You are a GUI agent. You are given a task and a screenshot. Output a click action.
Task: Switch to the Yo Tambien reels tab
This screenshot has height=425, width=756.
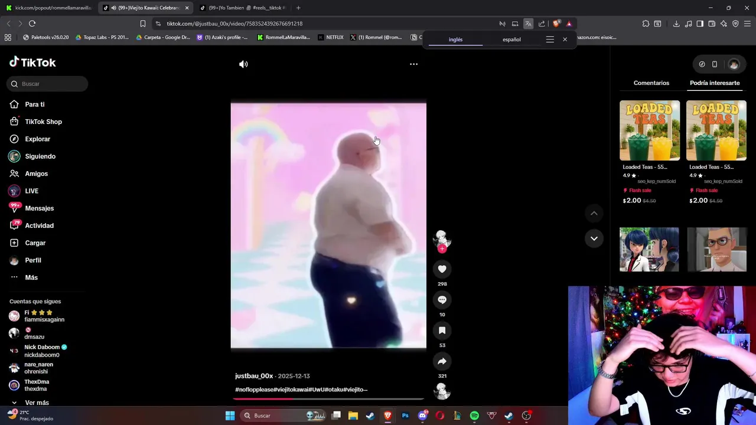tap(242, 8)
